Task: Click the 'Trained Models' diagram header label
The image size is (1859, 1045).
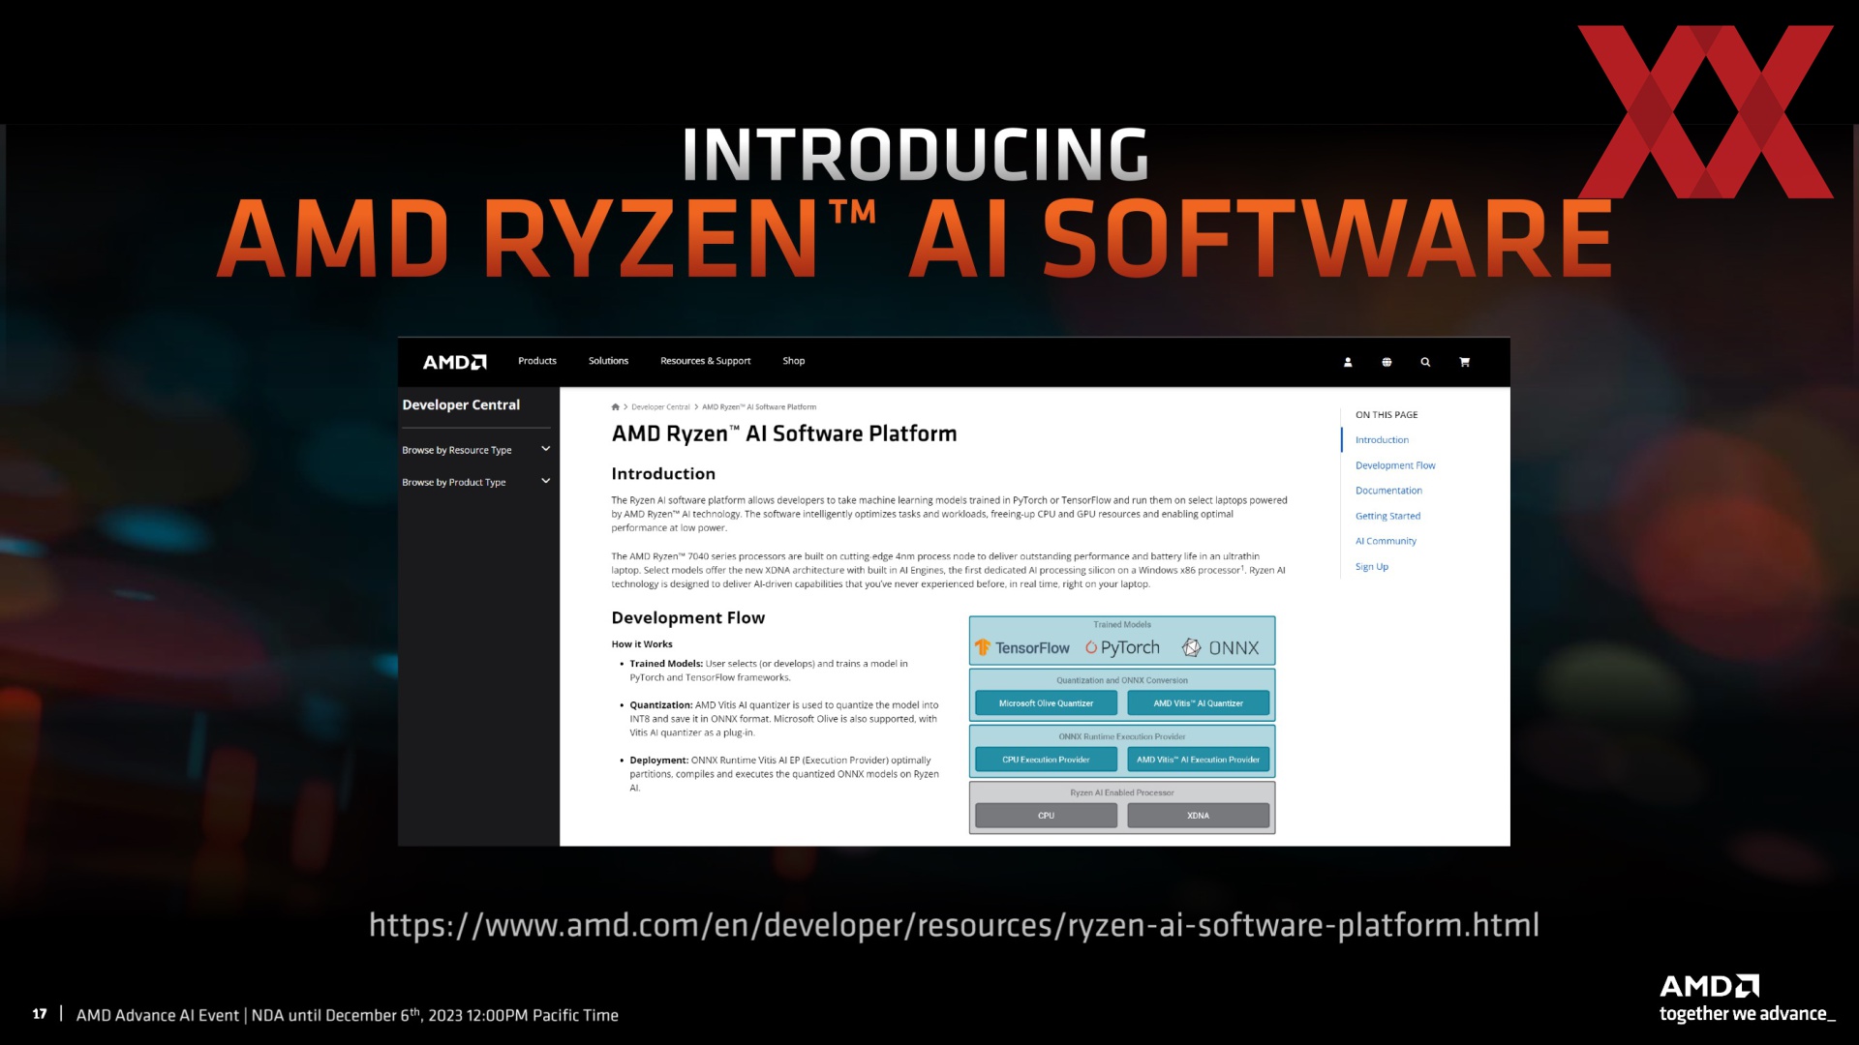Action: pyautogui.click(x=1122, y=625)
